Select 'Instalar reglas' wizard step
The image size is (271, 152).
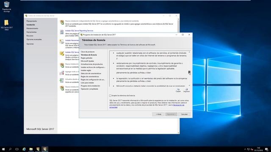86,71
